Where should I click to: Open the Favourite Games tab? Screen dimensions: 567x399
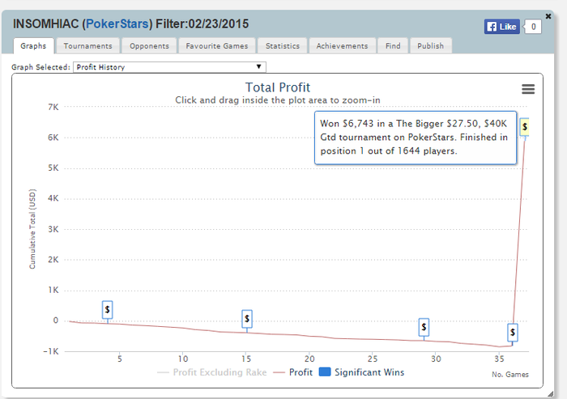point(217,46)
